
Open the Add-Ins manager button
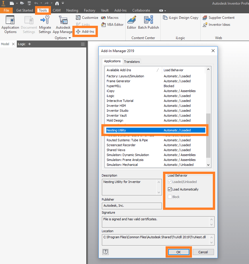tap(85, 32)
